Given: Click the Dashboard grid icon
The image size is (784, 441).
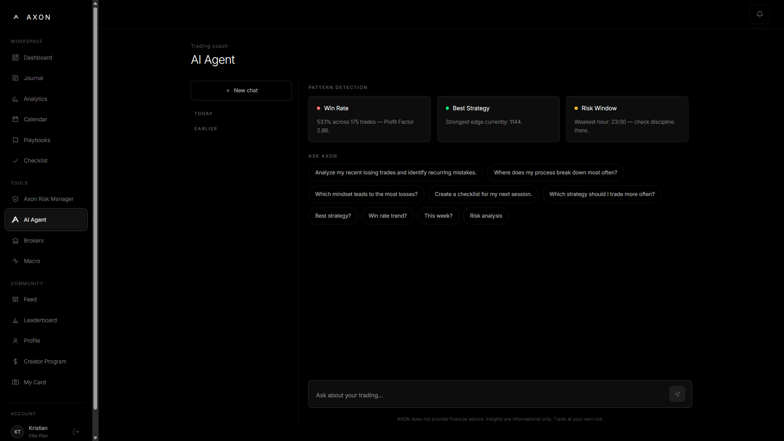Looking at the screenshot, I should 16,58.
